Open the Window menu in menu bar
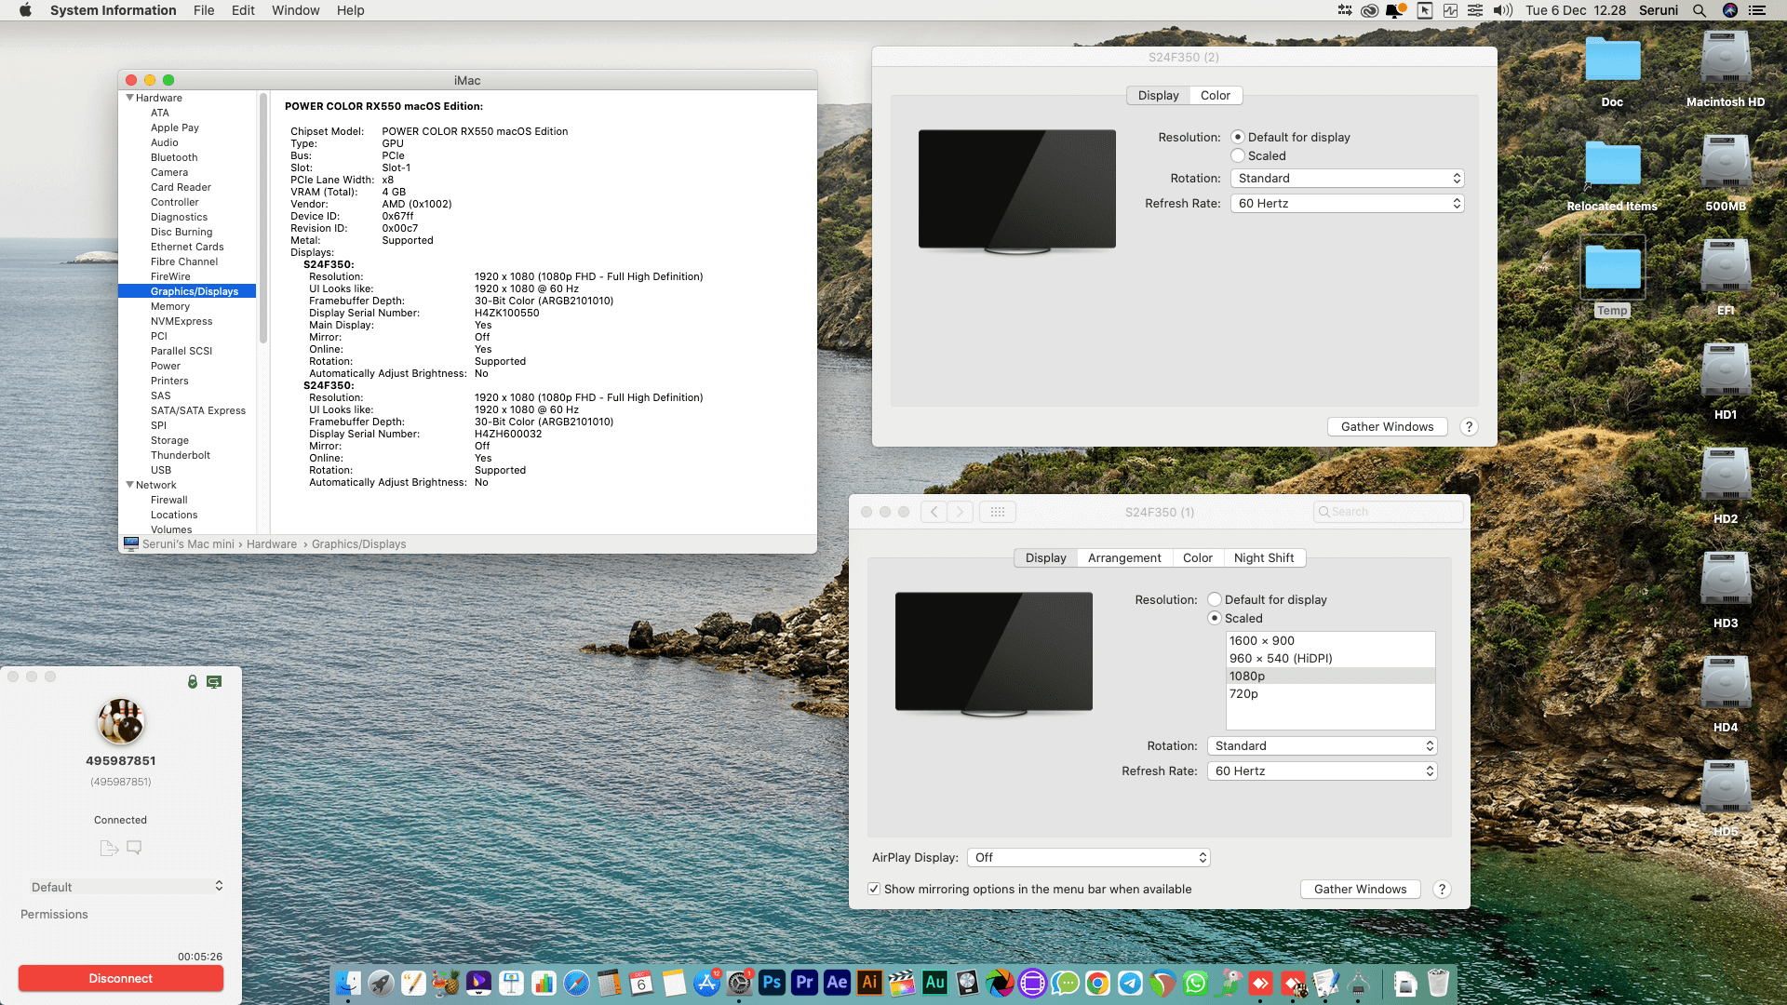 (x=295, y=10)
